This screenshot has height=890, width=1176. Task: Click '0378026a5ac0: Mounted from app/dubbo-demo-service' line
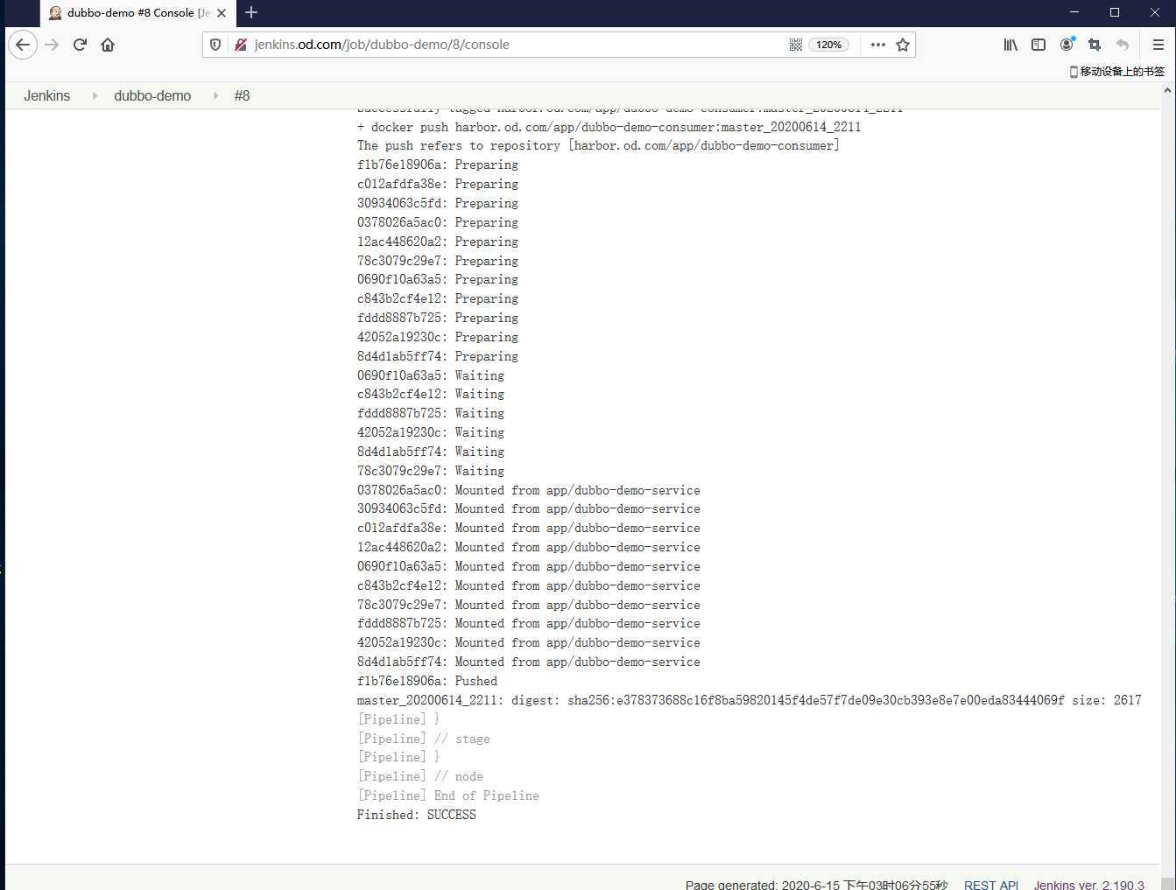click(529, 490)
